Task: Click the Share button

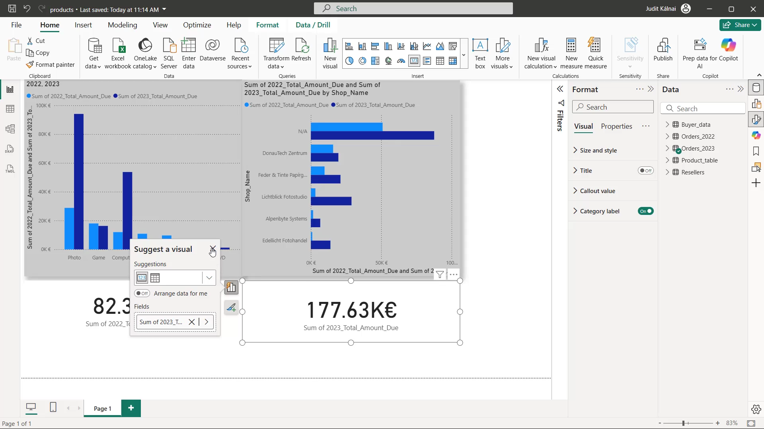Action: [x=740, y=25]
